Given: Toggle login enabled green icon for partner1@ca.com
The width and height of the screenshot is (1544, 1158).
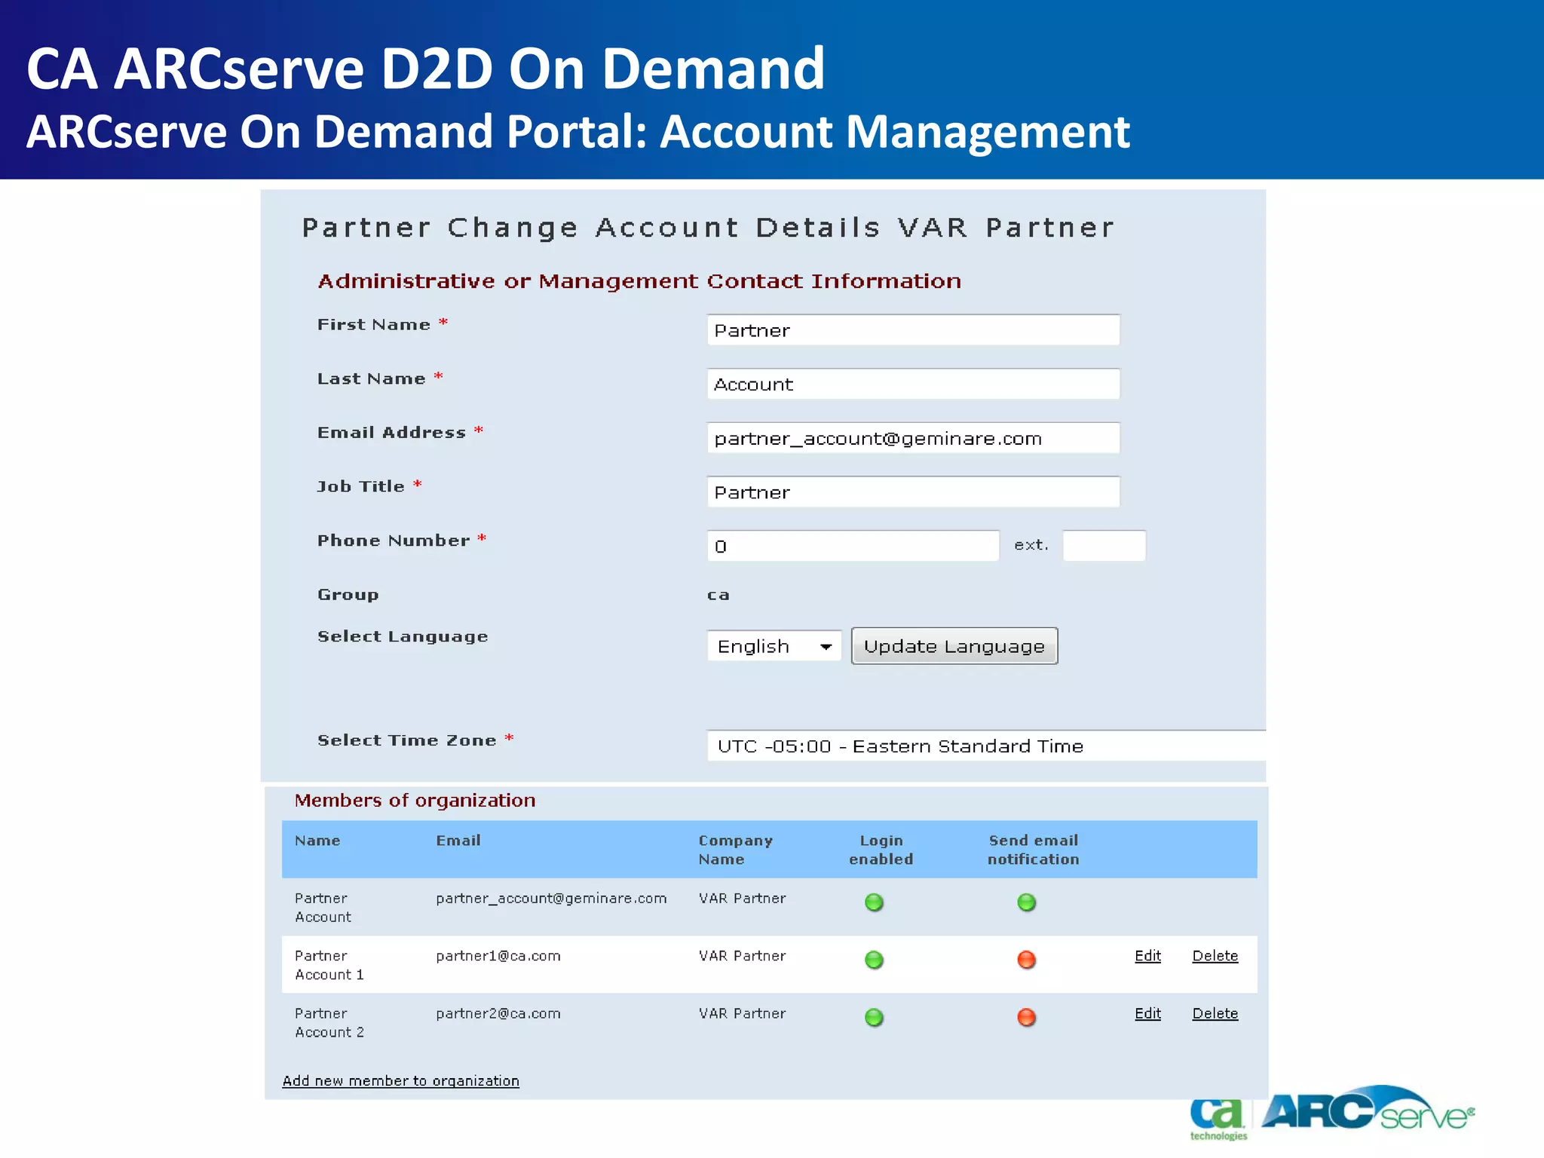Looking at the screenshot, I should (x=874, y=960).
